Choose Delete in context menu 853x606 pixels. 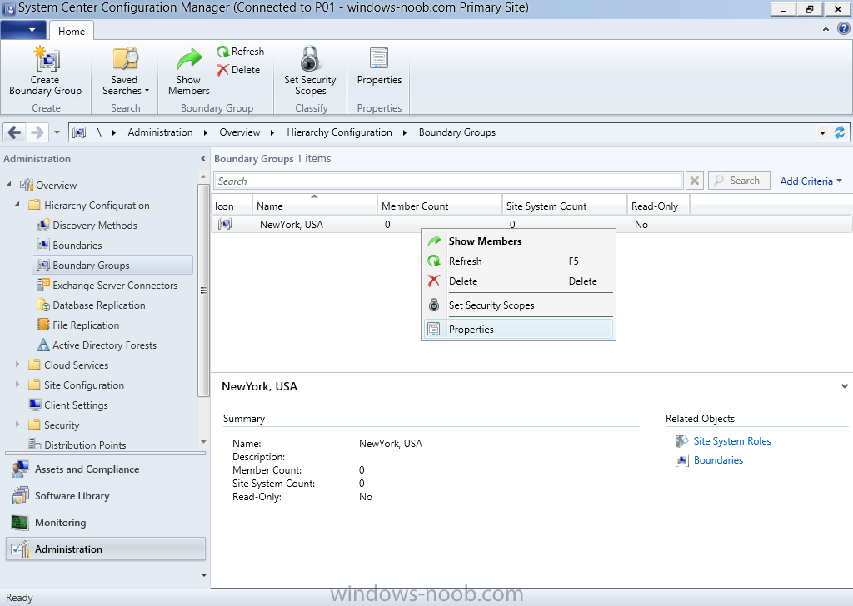(x=518, y=281)
